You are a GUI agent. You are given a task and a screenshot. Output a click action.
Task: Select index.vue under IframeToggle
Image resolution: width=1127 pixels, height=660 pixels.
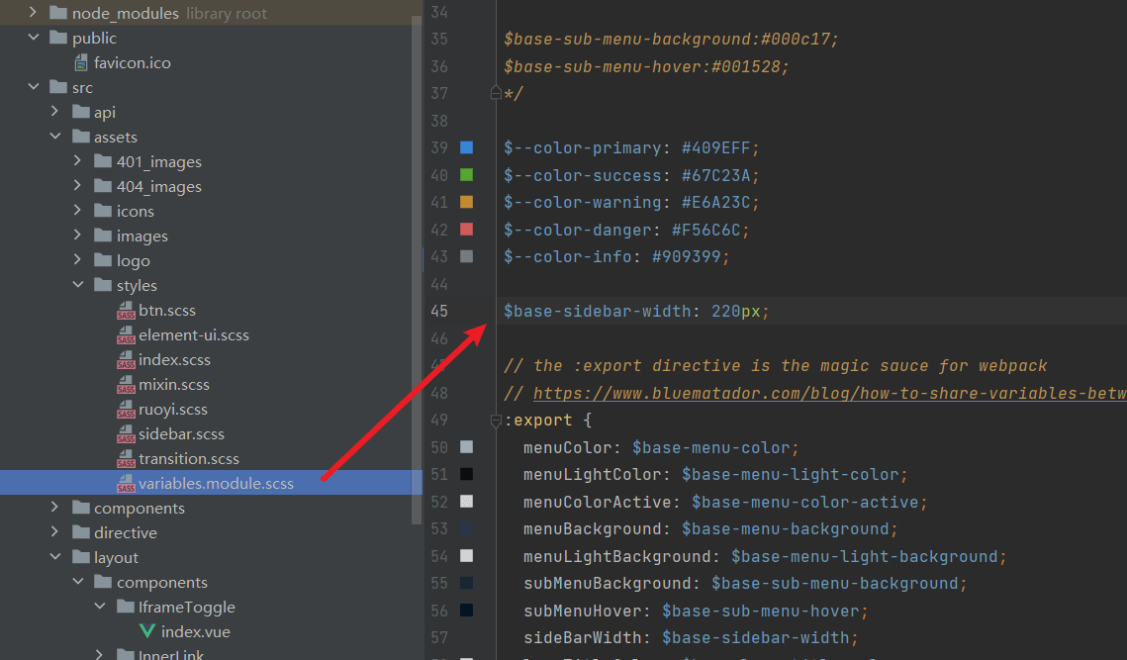coord(196,632)
